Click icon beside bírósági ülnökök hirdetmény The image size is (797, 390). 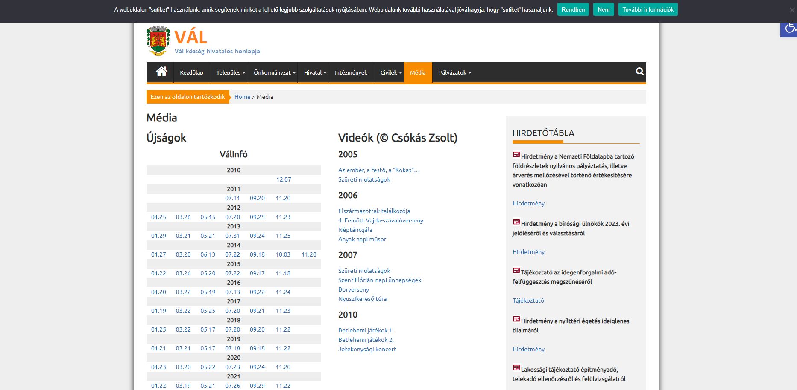516,222
